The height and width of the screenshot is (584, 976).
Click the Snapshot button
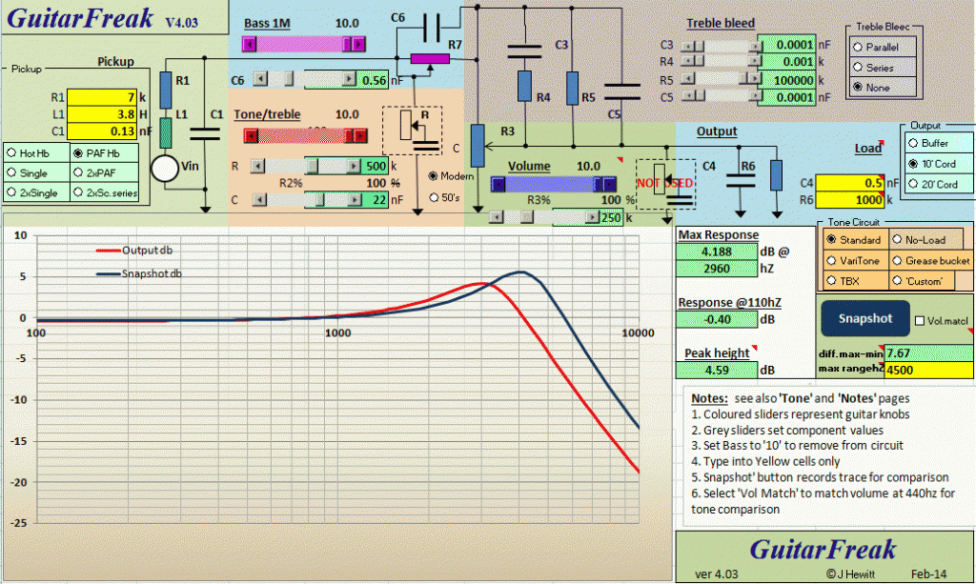coord(865,318)
